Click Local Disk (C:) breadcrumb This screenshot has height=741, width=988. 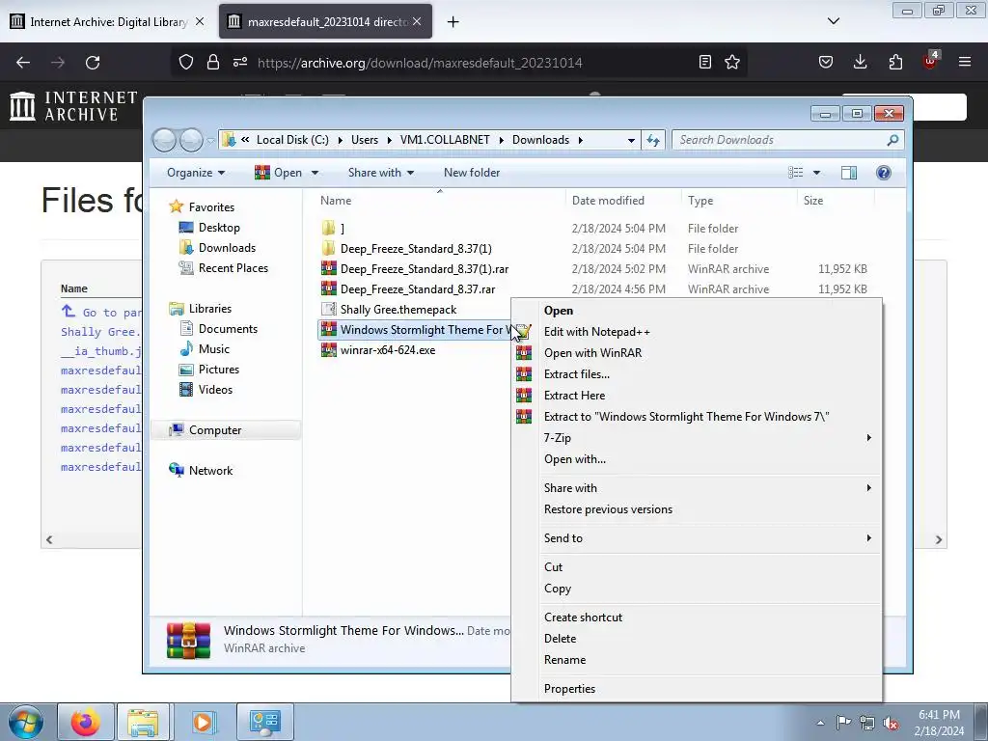292,140
